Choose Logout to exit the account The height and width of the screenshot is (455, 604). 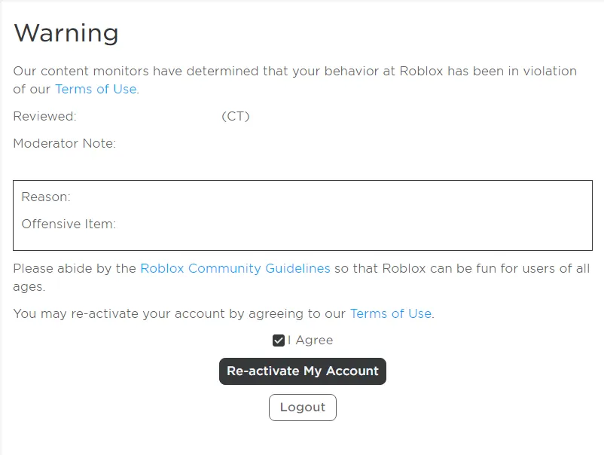[x=302, y=407]
